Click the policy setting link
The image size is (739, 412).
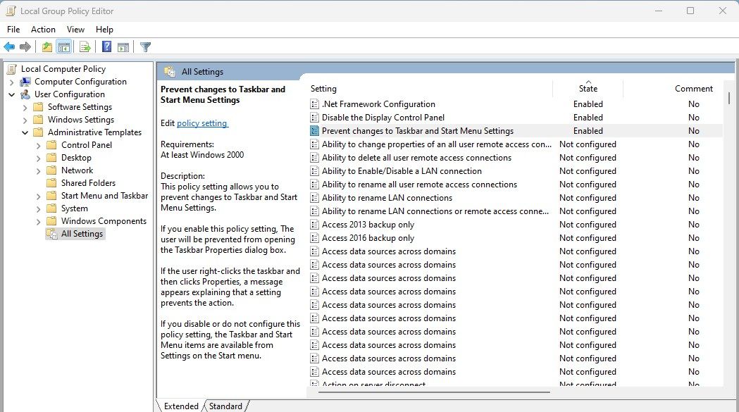(x=202, y=123)
